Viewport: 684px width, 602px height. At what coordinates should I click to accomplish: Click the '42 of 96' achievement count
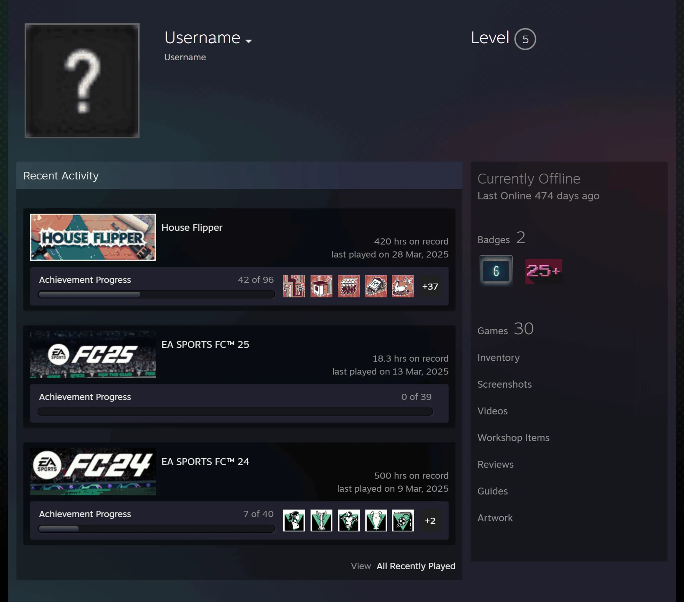pos(256,280)
